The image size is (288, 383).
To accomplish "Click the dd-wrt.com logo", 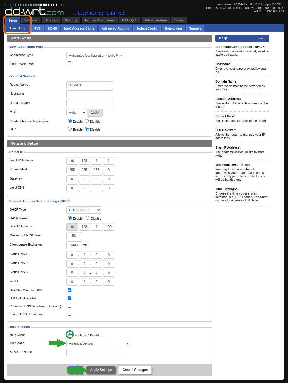I will 34,11.
